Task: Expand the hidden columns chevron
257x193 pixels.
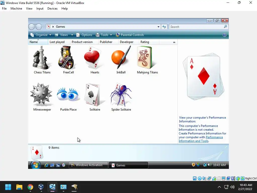Action: click(x=174, y=42)
